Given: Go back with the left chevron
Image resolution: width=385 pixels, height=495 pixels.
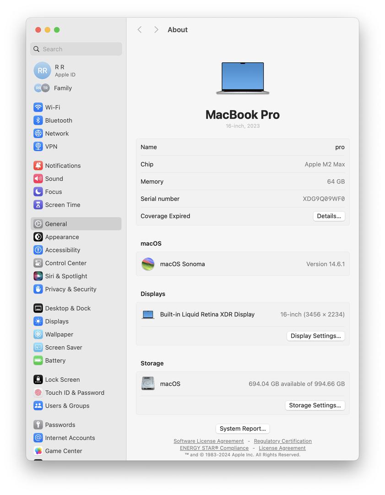Looking at the screenshot, I should point(140,30).
